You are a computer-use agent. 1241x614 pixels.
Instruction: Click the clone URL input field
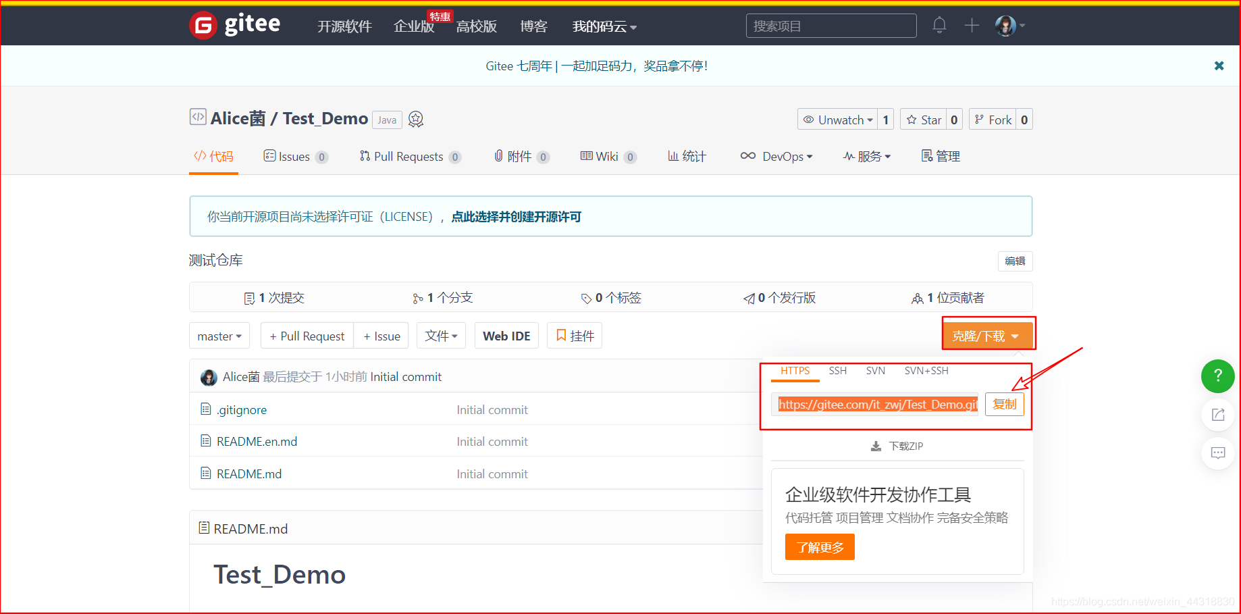[x=875, y=404]
